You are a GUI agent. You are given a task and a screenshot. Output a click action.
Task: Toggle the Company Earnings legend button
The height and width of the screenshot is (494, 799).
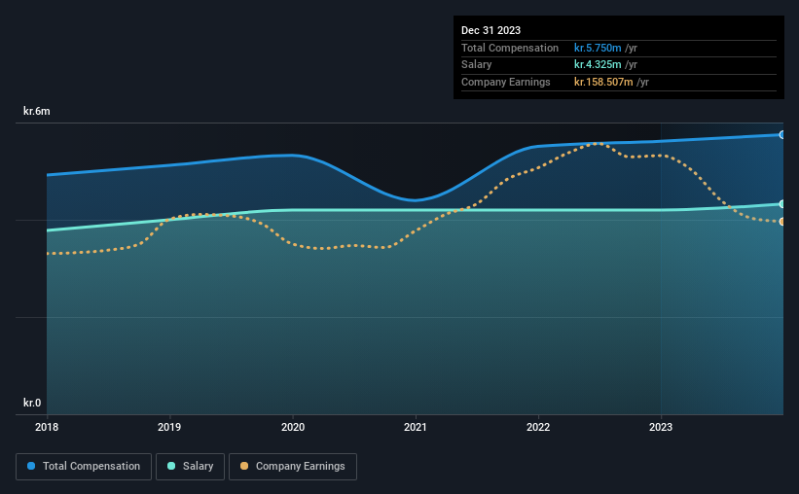point(293,467)
